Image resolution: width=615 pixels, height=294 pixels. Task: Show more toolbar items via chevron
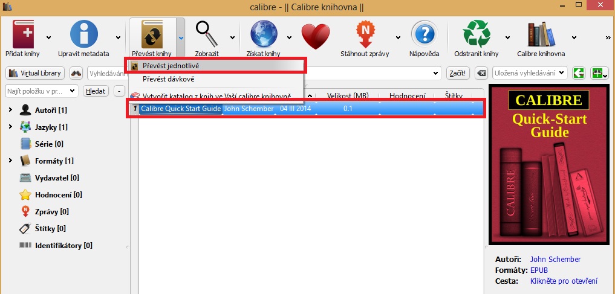[x=608, y=37]
